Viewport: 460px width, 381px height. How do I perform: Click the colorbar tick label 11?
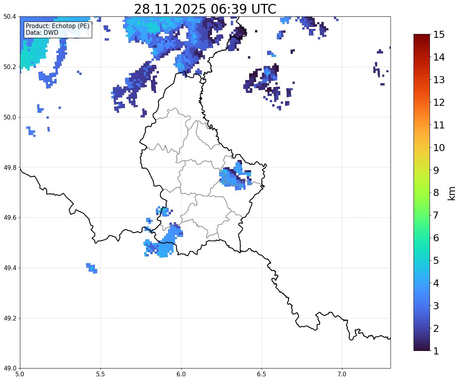[439, 125]
